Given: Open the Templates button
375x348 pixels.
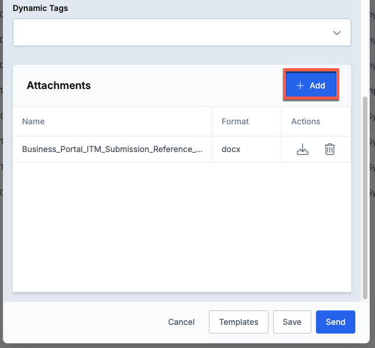Looking at the screenshot, I should point(238,322).
